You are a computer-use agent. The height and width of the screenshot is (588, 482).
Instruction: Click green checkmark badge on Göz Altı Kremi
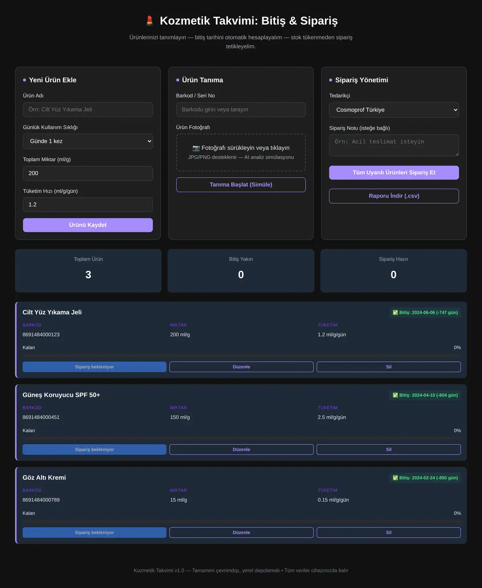coord(395,478)
